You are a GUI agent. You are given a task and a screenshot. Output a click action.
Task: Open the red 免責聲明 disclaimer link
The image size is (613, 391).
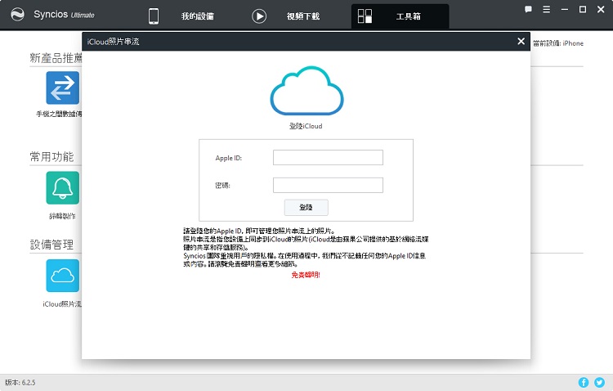pos(306,275)
